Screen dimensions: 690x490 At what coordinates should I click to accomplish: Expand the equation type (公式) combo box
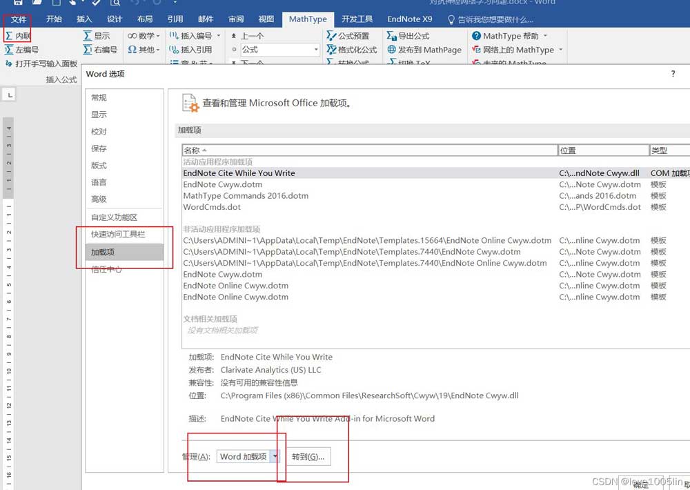click(x=316, y=50)
